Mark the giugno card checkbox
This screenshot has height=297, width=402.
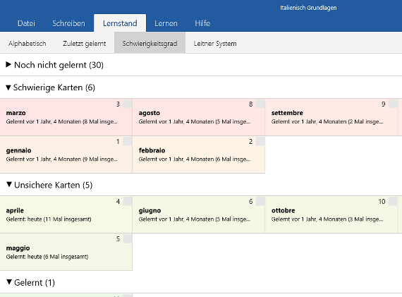pos(260,201)
